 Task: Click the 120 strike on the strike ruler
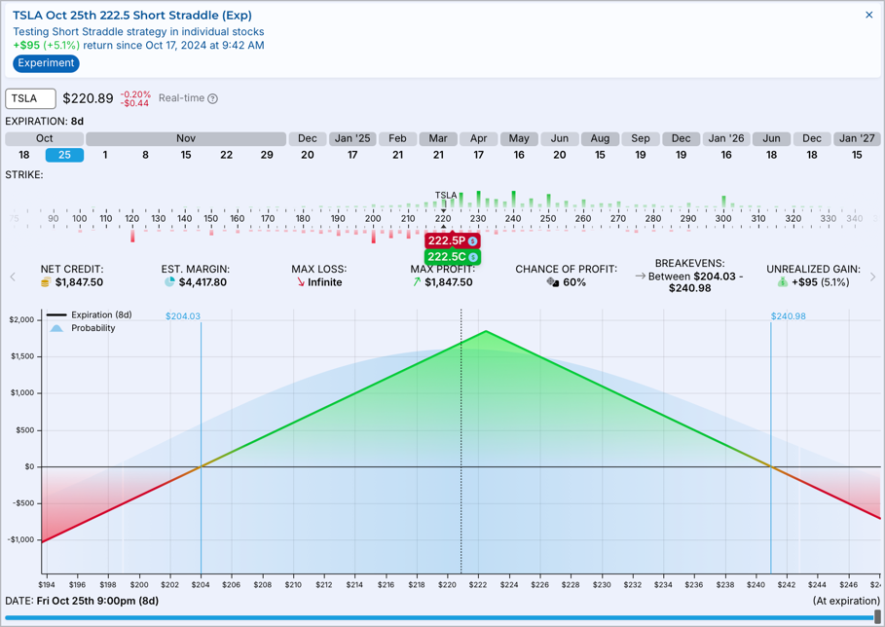point(132,219)
